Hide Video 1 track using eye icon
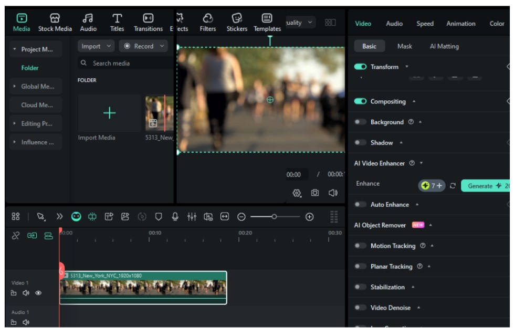 pyautogui.click(x=38, y=293)
